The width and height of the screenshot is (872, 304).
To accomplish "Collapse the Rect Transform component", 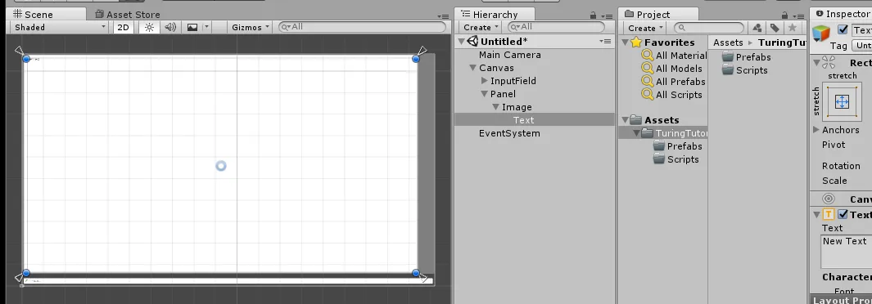I will (817, 63).
